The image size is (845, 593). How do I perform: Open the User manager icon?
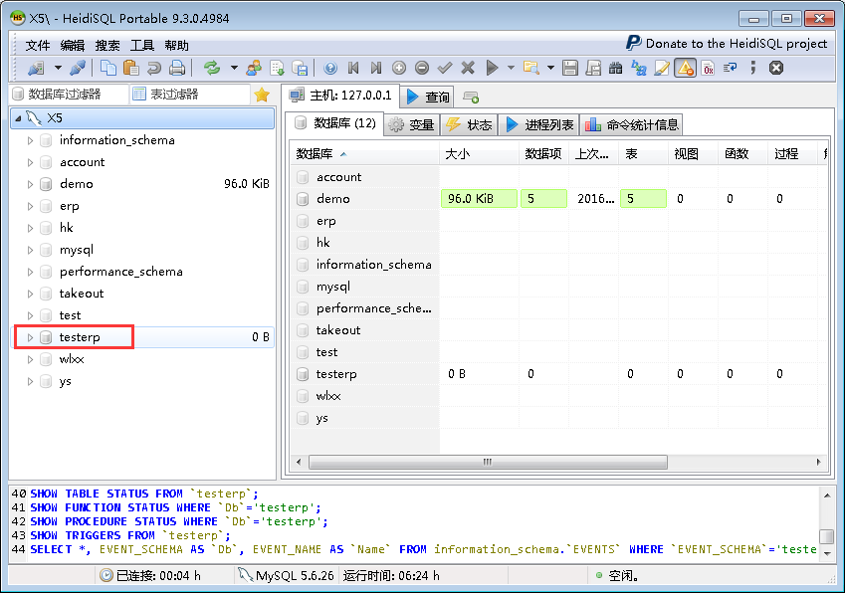254,68
